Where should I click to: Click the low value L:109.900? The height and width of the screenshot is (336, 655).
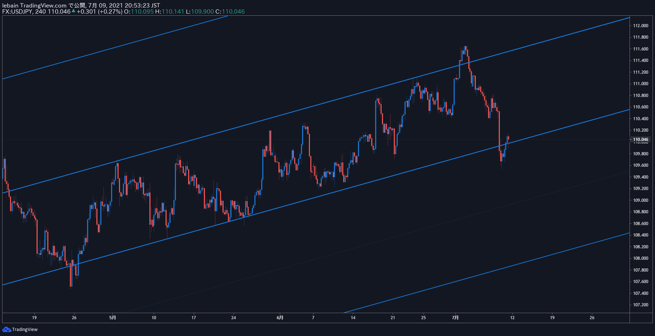click(x=200, y=11)
